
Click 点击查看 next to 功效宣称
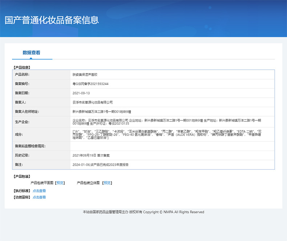tap(39, 197)
